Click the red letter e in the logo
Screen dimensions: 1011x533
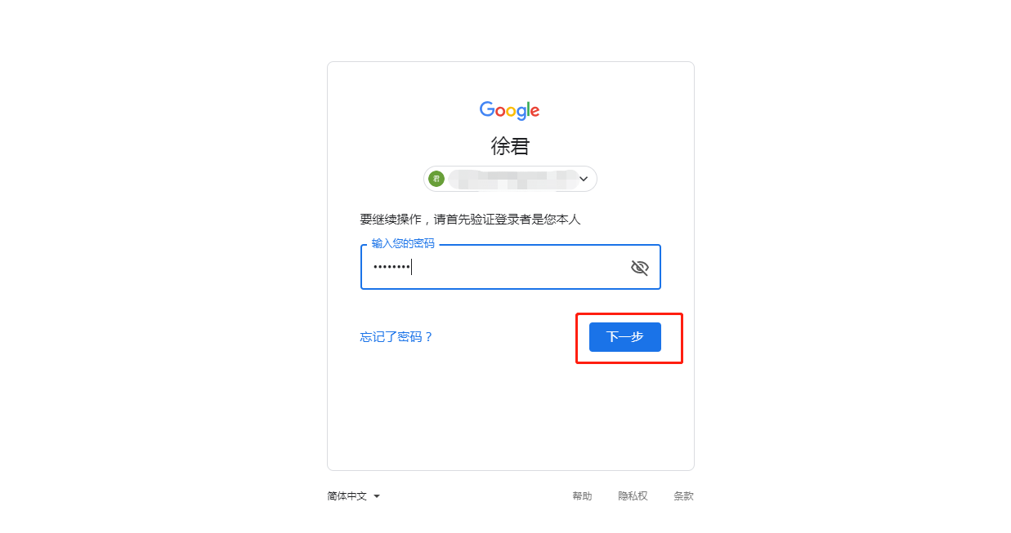(x=535, y=112)
